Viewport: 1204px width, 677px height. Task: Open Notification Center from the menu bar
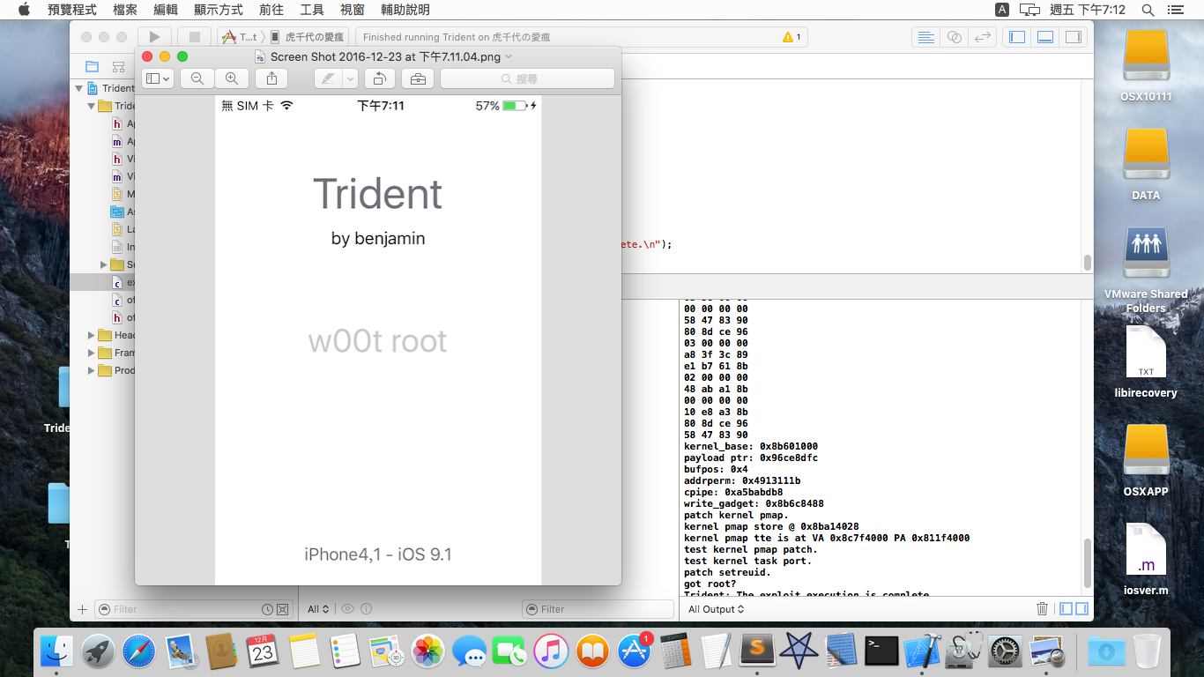coord(1174,10)
